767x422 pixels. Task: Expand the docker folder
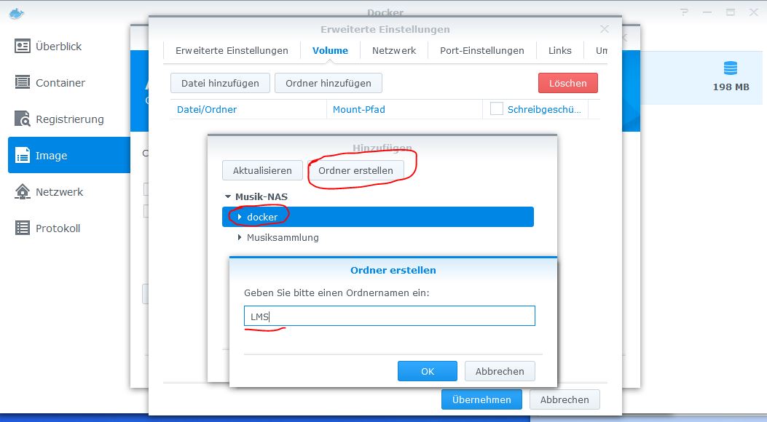point(240,216)
